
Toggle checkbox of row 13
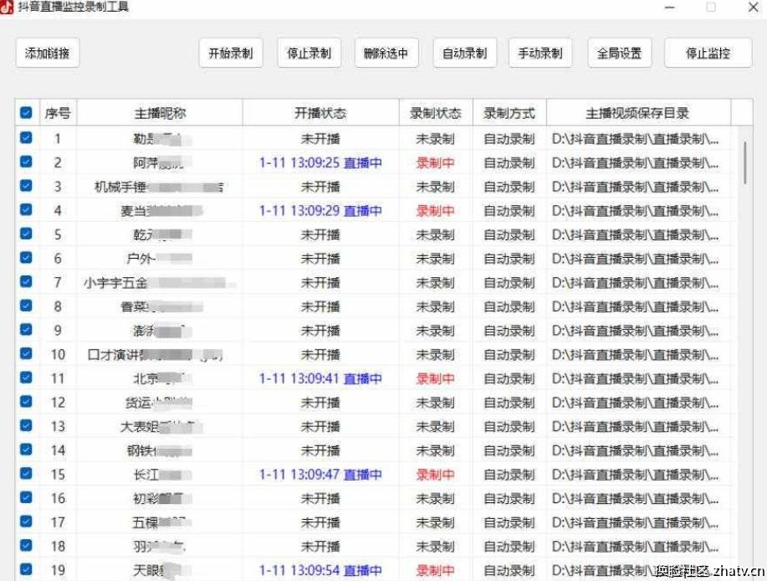tap(27, 425)
